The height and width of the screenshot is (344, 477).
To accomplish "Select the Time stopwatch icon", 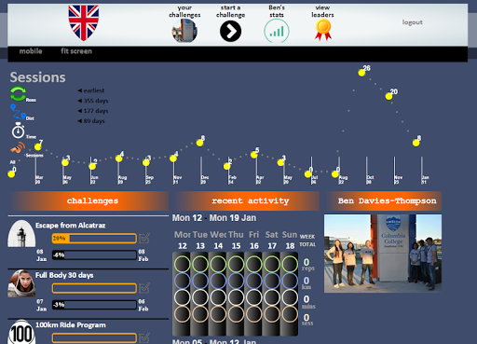I will [x=18, y=131].
